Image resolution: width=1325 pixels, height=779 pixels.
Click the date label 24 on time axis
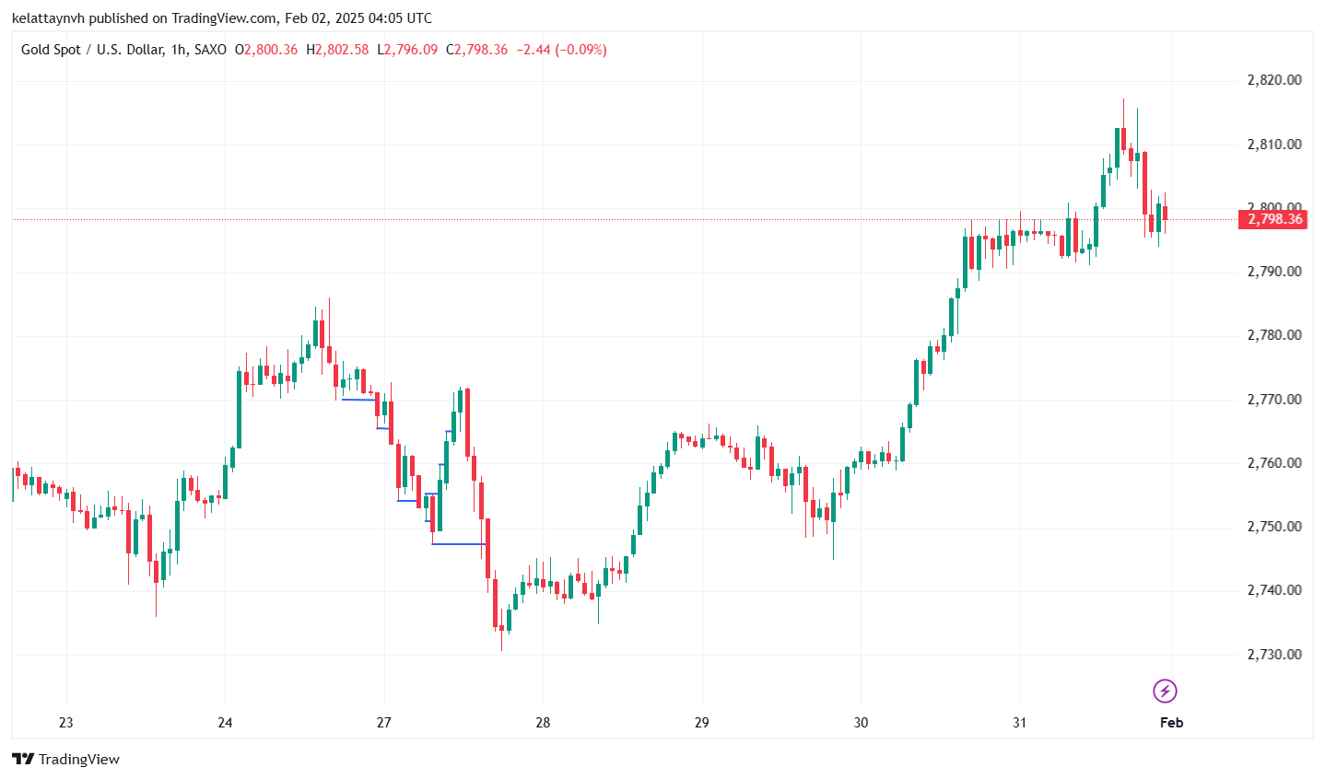point(225,723)
